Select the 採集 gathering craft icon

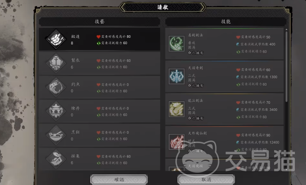click(x=56, y=159)
